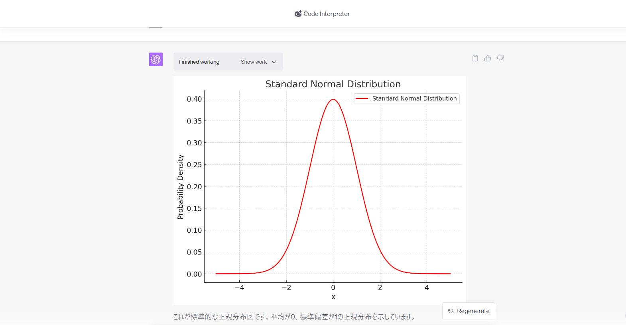The height and width of the screenshot is (325, 626).
Task: Click the peak of the red curve
Action: [x=333, y=100]
